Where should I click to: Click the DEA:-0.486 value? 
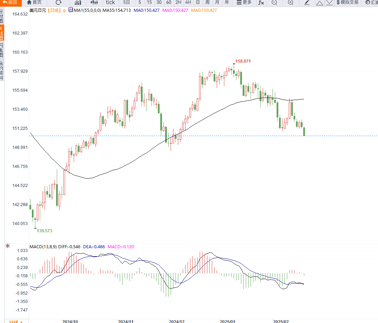[94, 247]
